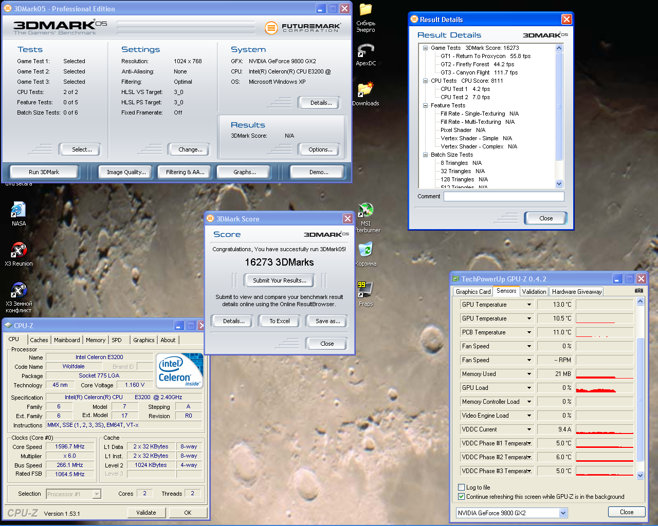The width and height of the screenshot is (658, 526).
Task: Collapse the CPU Tests tree node
Action: [x=425, y=81]
